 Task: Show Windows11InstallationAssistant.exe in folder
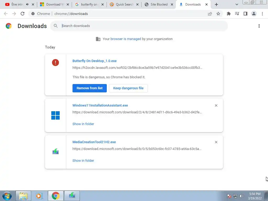coord(83,124)
